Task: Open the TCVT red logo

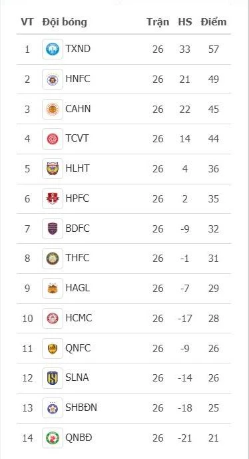Action: point(53,139)
